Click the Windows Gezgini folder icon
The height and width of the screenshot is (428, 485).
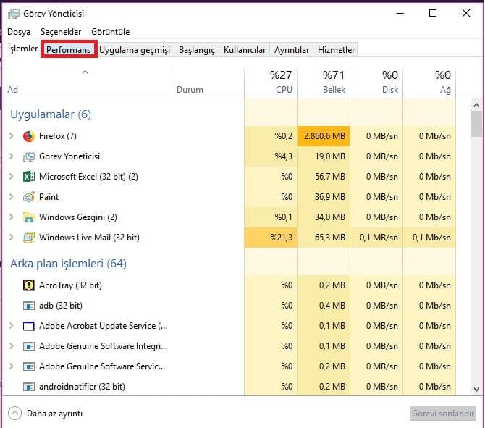[x=29, y=217]
